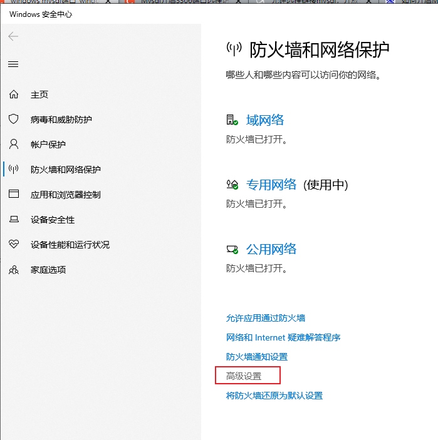Click 防火墙已打开 text under 专用网络
The width and height of the screenshot is (438, 440).
[257, 203]
